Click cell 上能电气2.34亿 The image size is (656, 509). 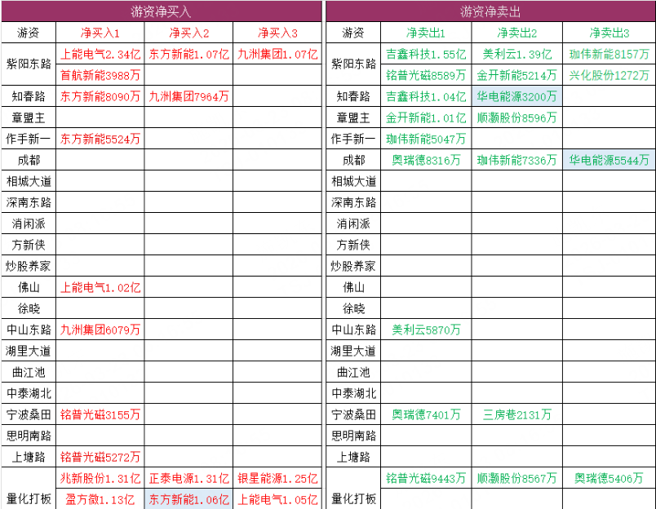tap(100, 54)
